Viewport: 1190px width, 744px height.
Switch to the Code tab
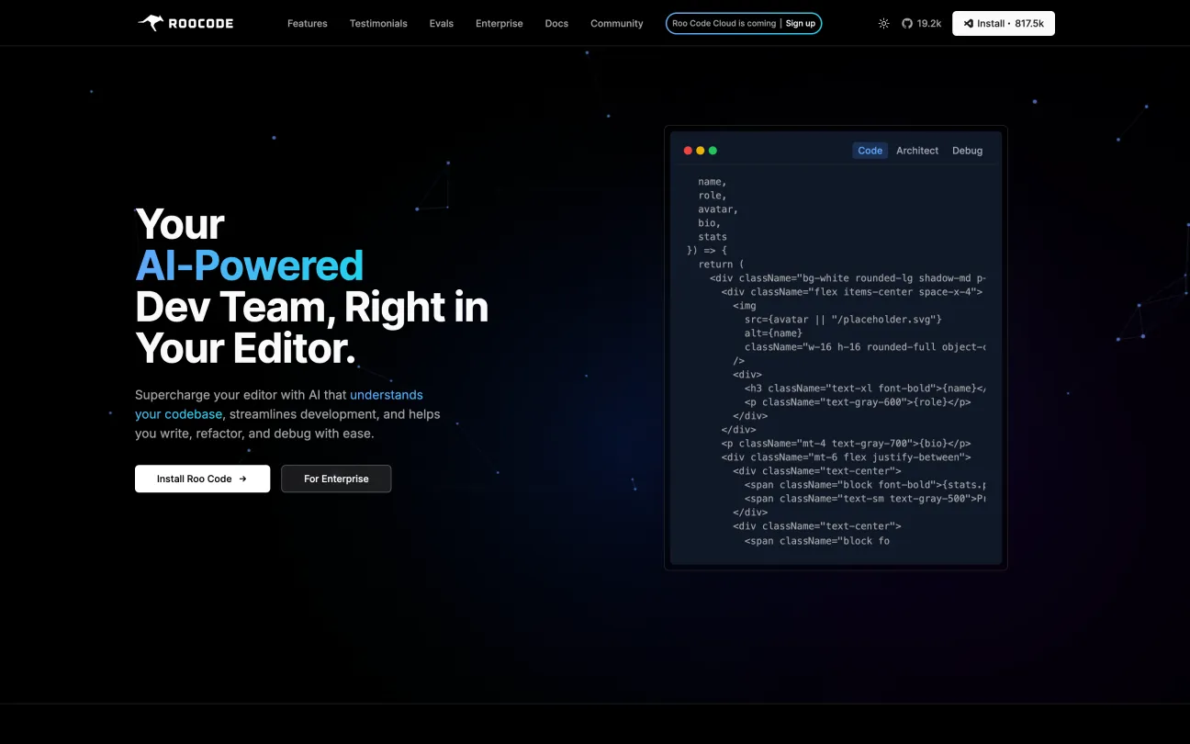click(x=870, y=151)
